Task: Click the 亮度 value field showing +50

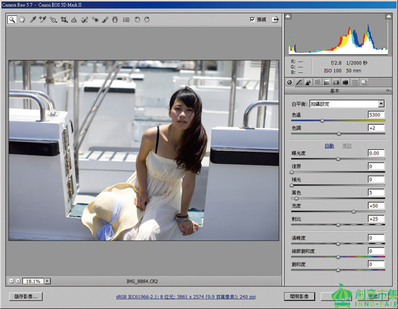Action: point(376,206)
